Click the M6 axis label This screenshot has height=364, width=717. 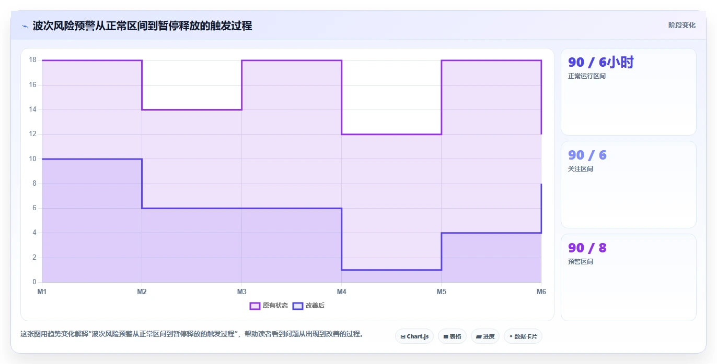[x=541, y=292]
